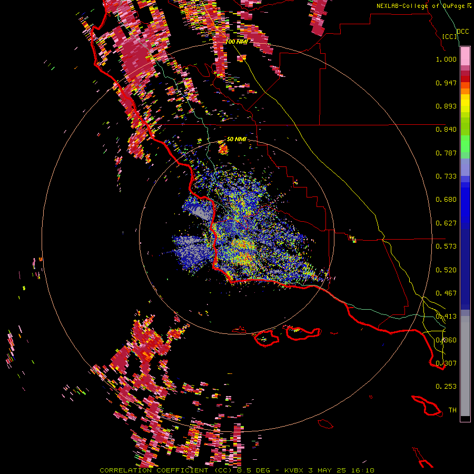Click the 100 NMI range ring label
The height and width of the screenshot is (474, 474).
pyautogui.click(x=236, y=42)
